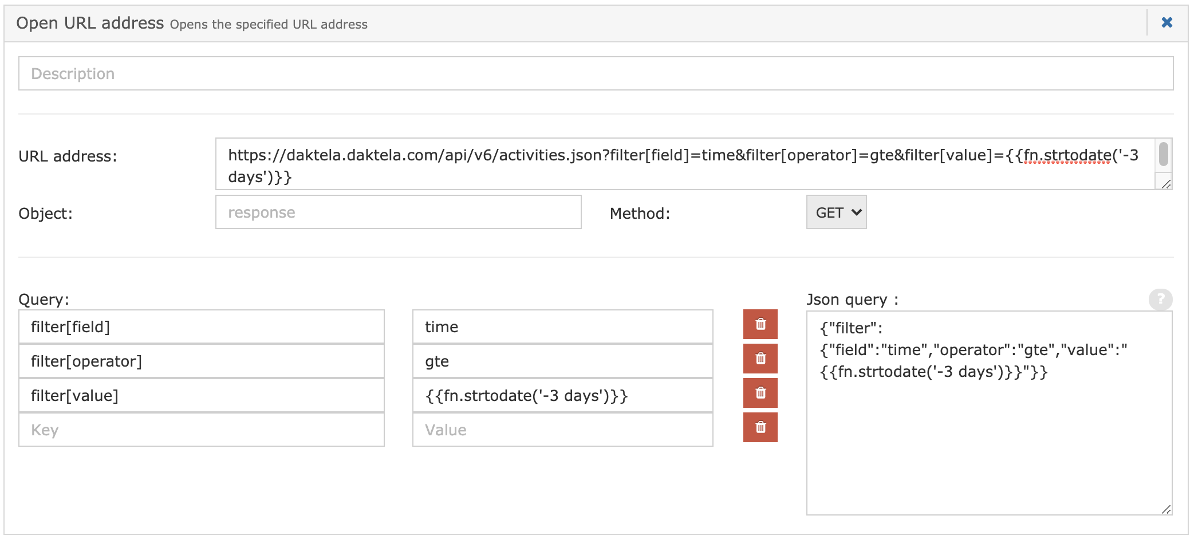Click the strtodate value field in Query

562,396
